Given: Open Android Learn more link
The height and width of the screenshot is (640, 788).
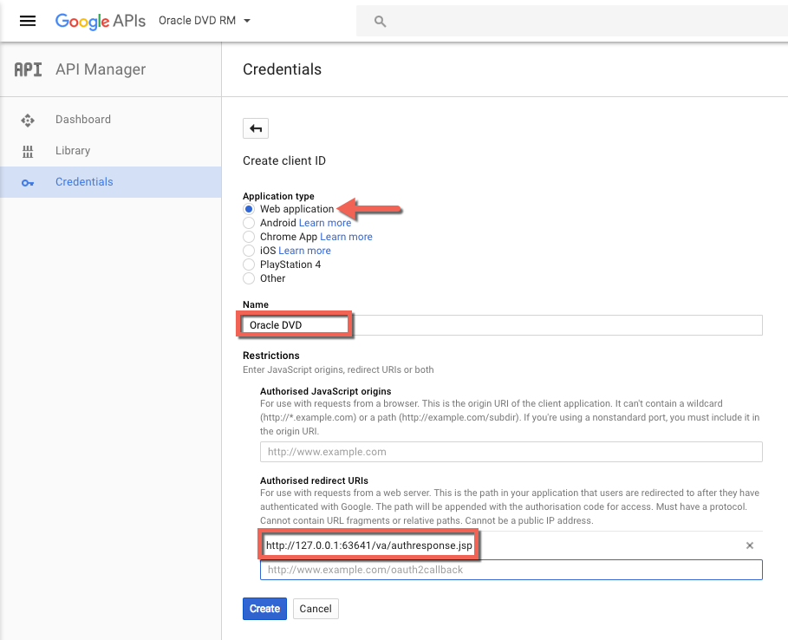Looking at the screenshot, I should 325,223.
